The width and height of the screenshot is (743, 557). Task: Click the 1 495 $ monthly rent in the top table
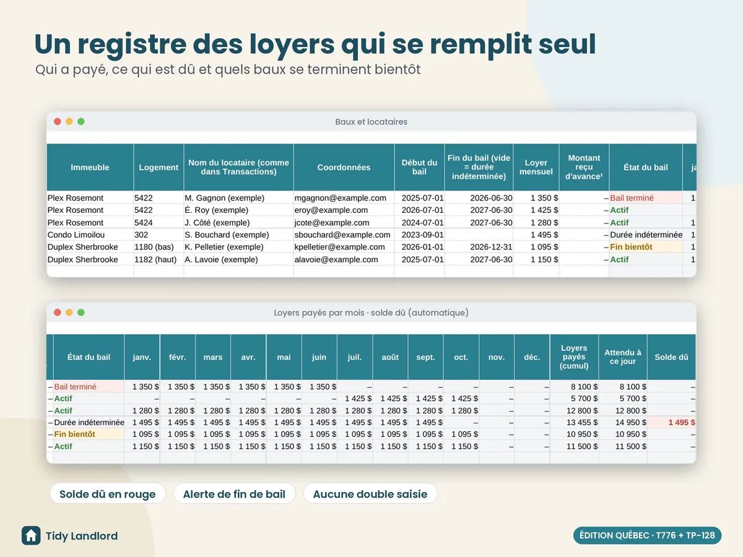(536, 235)
